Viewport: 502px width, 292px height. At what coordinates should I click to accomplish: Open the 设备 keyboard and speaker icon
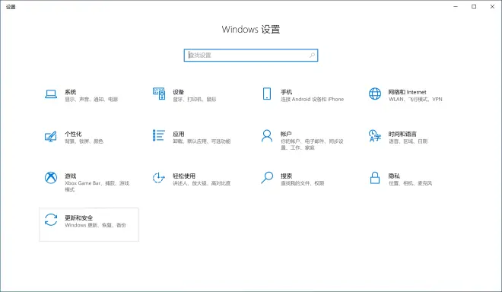coord(159,94)
